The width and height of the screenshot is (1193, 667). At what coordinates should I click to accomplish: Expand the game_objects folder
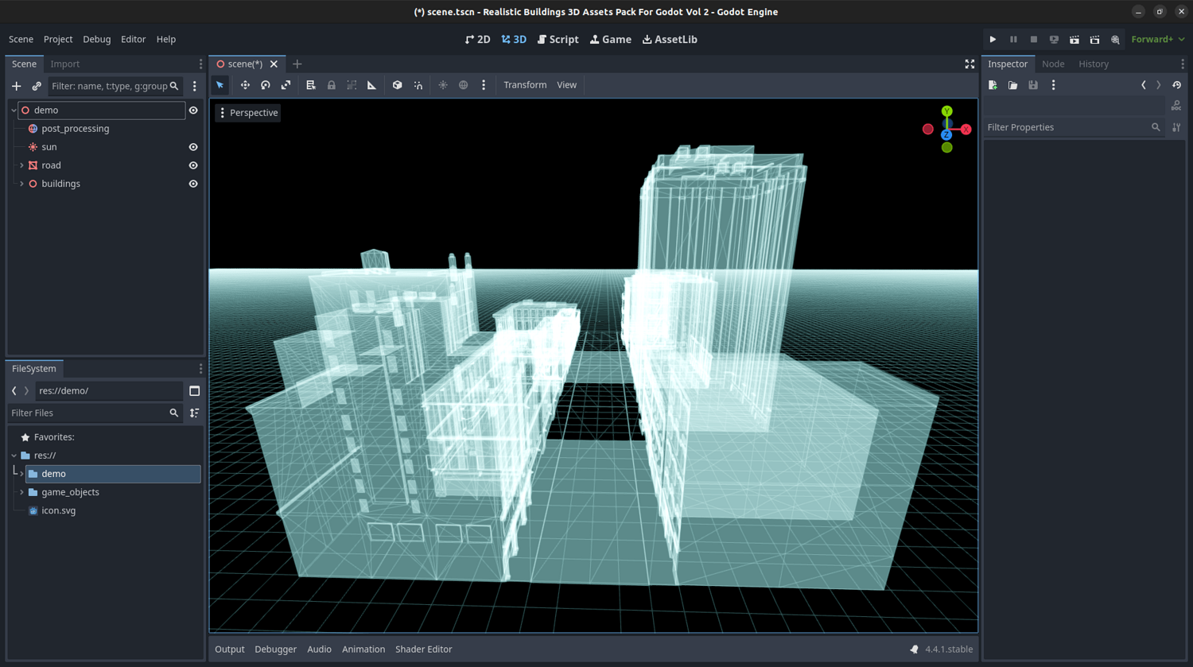21,492
